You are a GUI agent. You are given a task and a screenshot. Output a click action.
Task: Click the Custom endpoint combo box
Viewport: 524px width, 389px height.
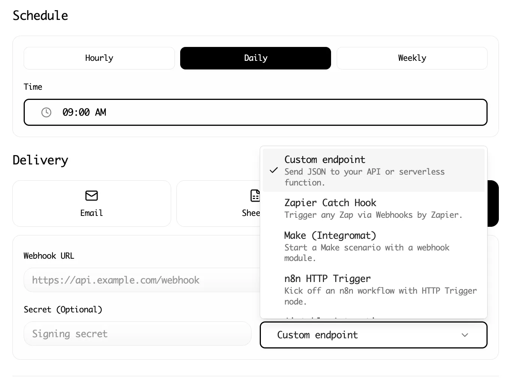coord(373,335)
